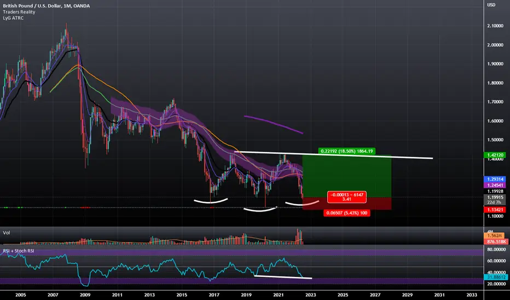Click 2029 on the time axis
Viewport: 510px width, 300px height.
pos(407,295)
